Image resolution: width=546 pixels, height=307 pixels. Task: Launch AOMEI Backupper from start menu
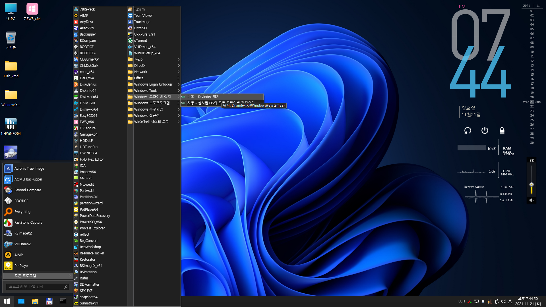tap(38, 179)
